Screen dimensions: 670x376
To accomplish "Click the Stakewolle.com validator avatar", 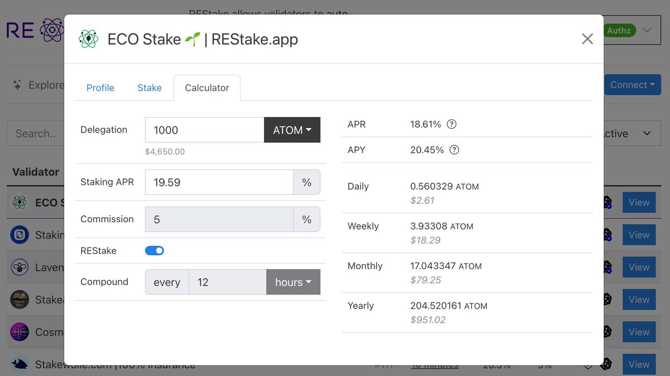I will [20, 364].
